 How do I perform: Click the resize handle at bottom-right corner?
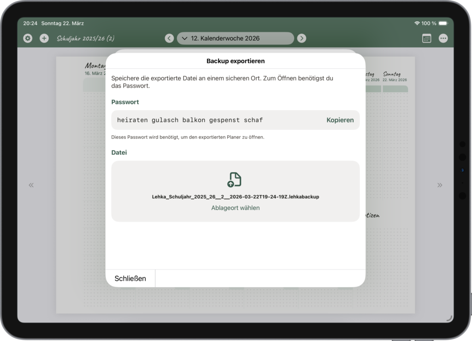coord(449,318)
